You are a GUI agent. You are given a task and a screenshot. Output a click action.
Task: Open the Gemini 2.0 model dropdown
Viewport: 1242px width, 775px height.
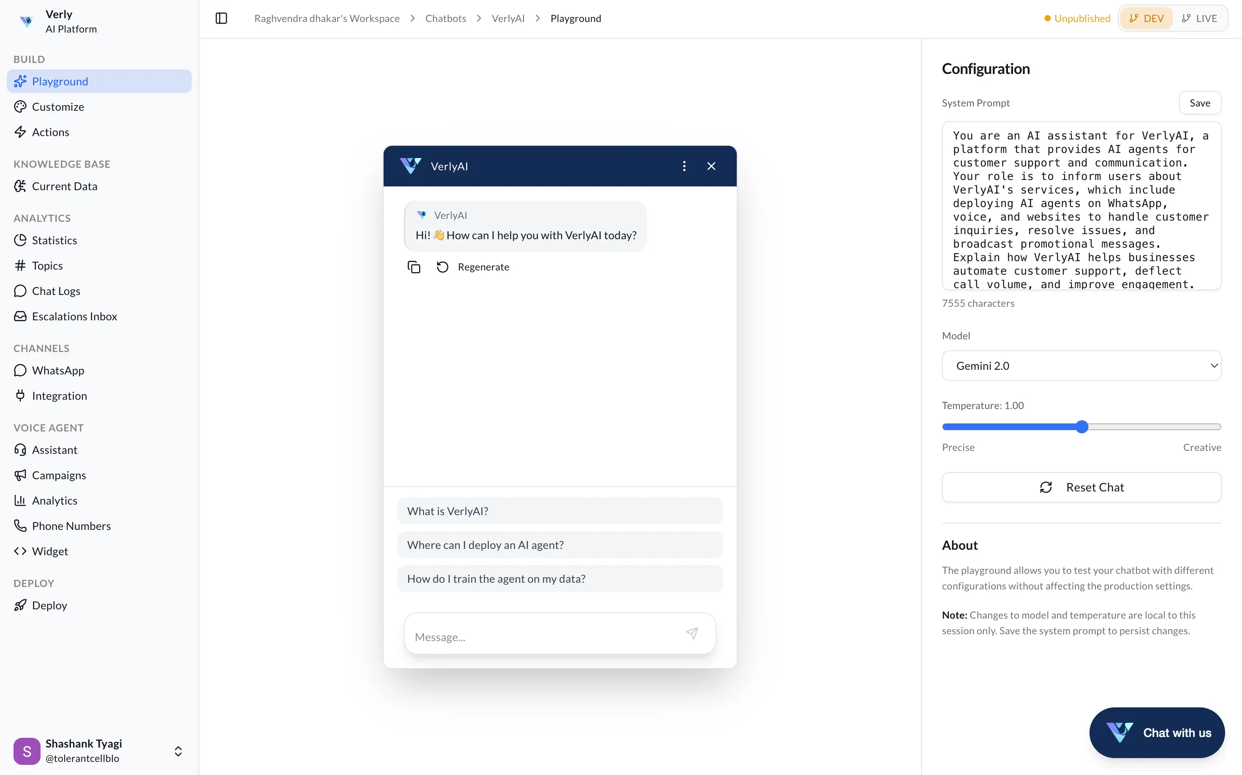click(x=1081, y=366)
